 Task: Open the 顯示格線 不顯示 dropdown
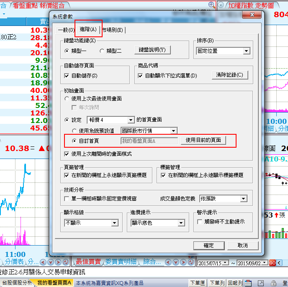tap(114, 223)
